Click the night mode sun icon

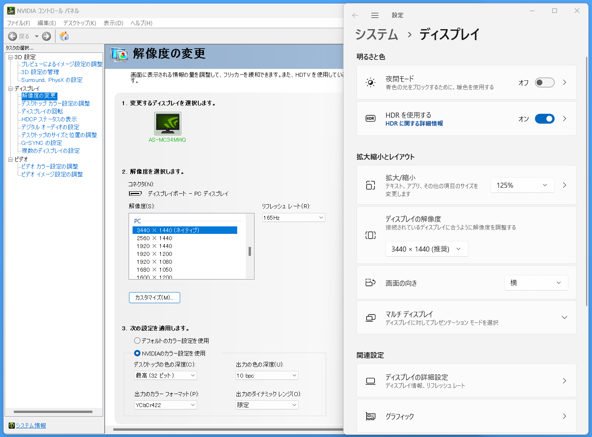pos(371,82)
